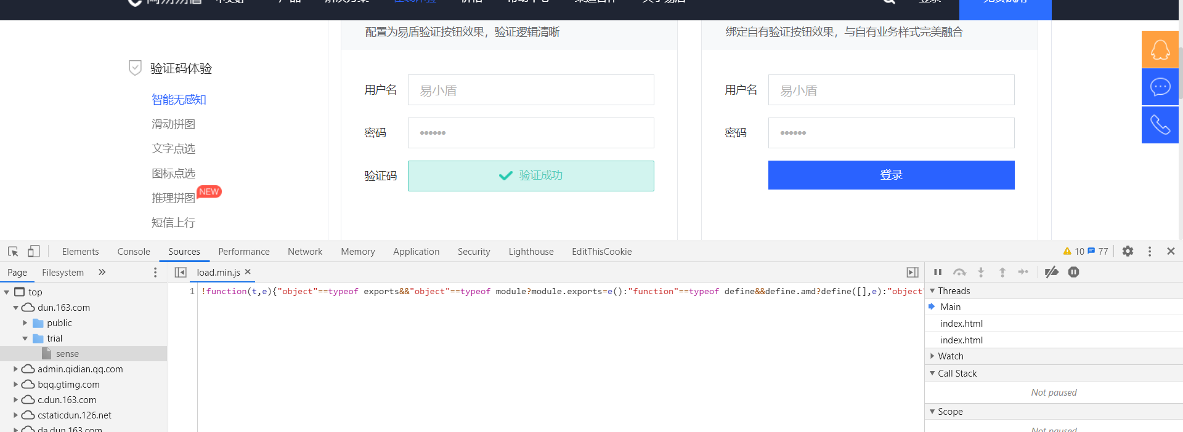Screen dimensions: 1183x432
Task: Open the 文字点选 captcha demo
Action: 173,149
